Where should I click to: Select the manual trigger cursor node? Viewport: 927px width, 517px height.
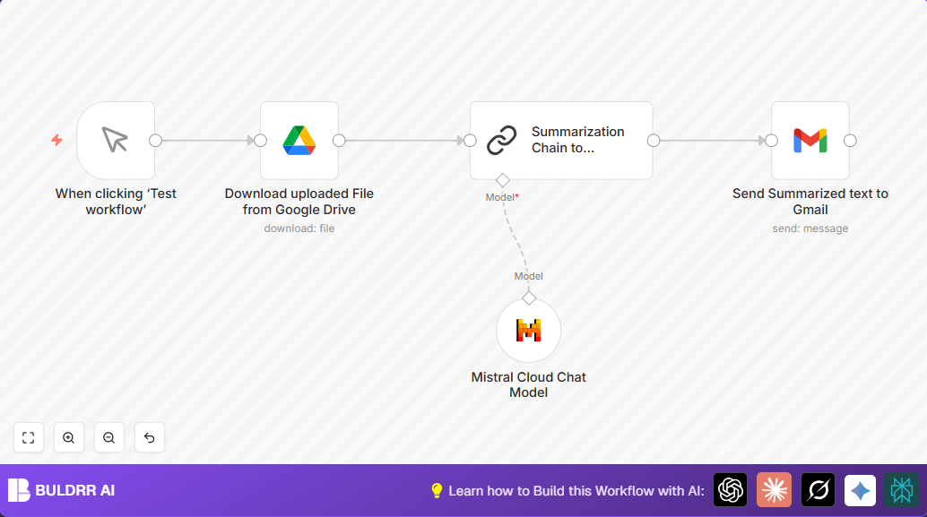point(116,141)
